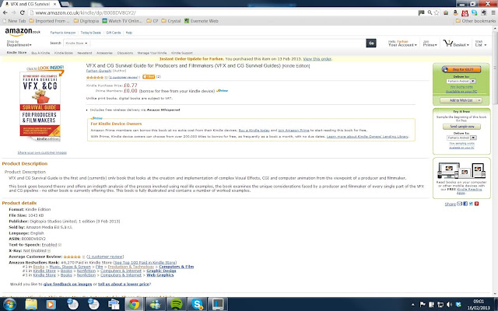Click the volume icon in system tray

pos(450,305)
